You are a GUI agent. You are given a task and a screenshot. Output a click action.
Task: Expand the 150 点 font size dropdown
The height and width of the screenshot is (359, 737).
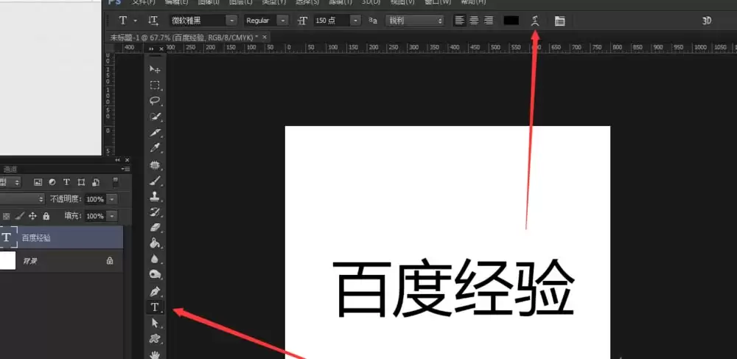tap(355, 21)
